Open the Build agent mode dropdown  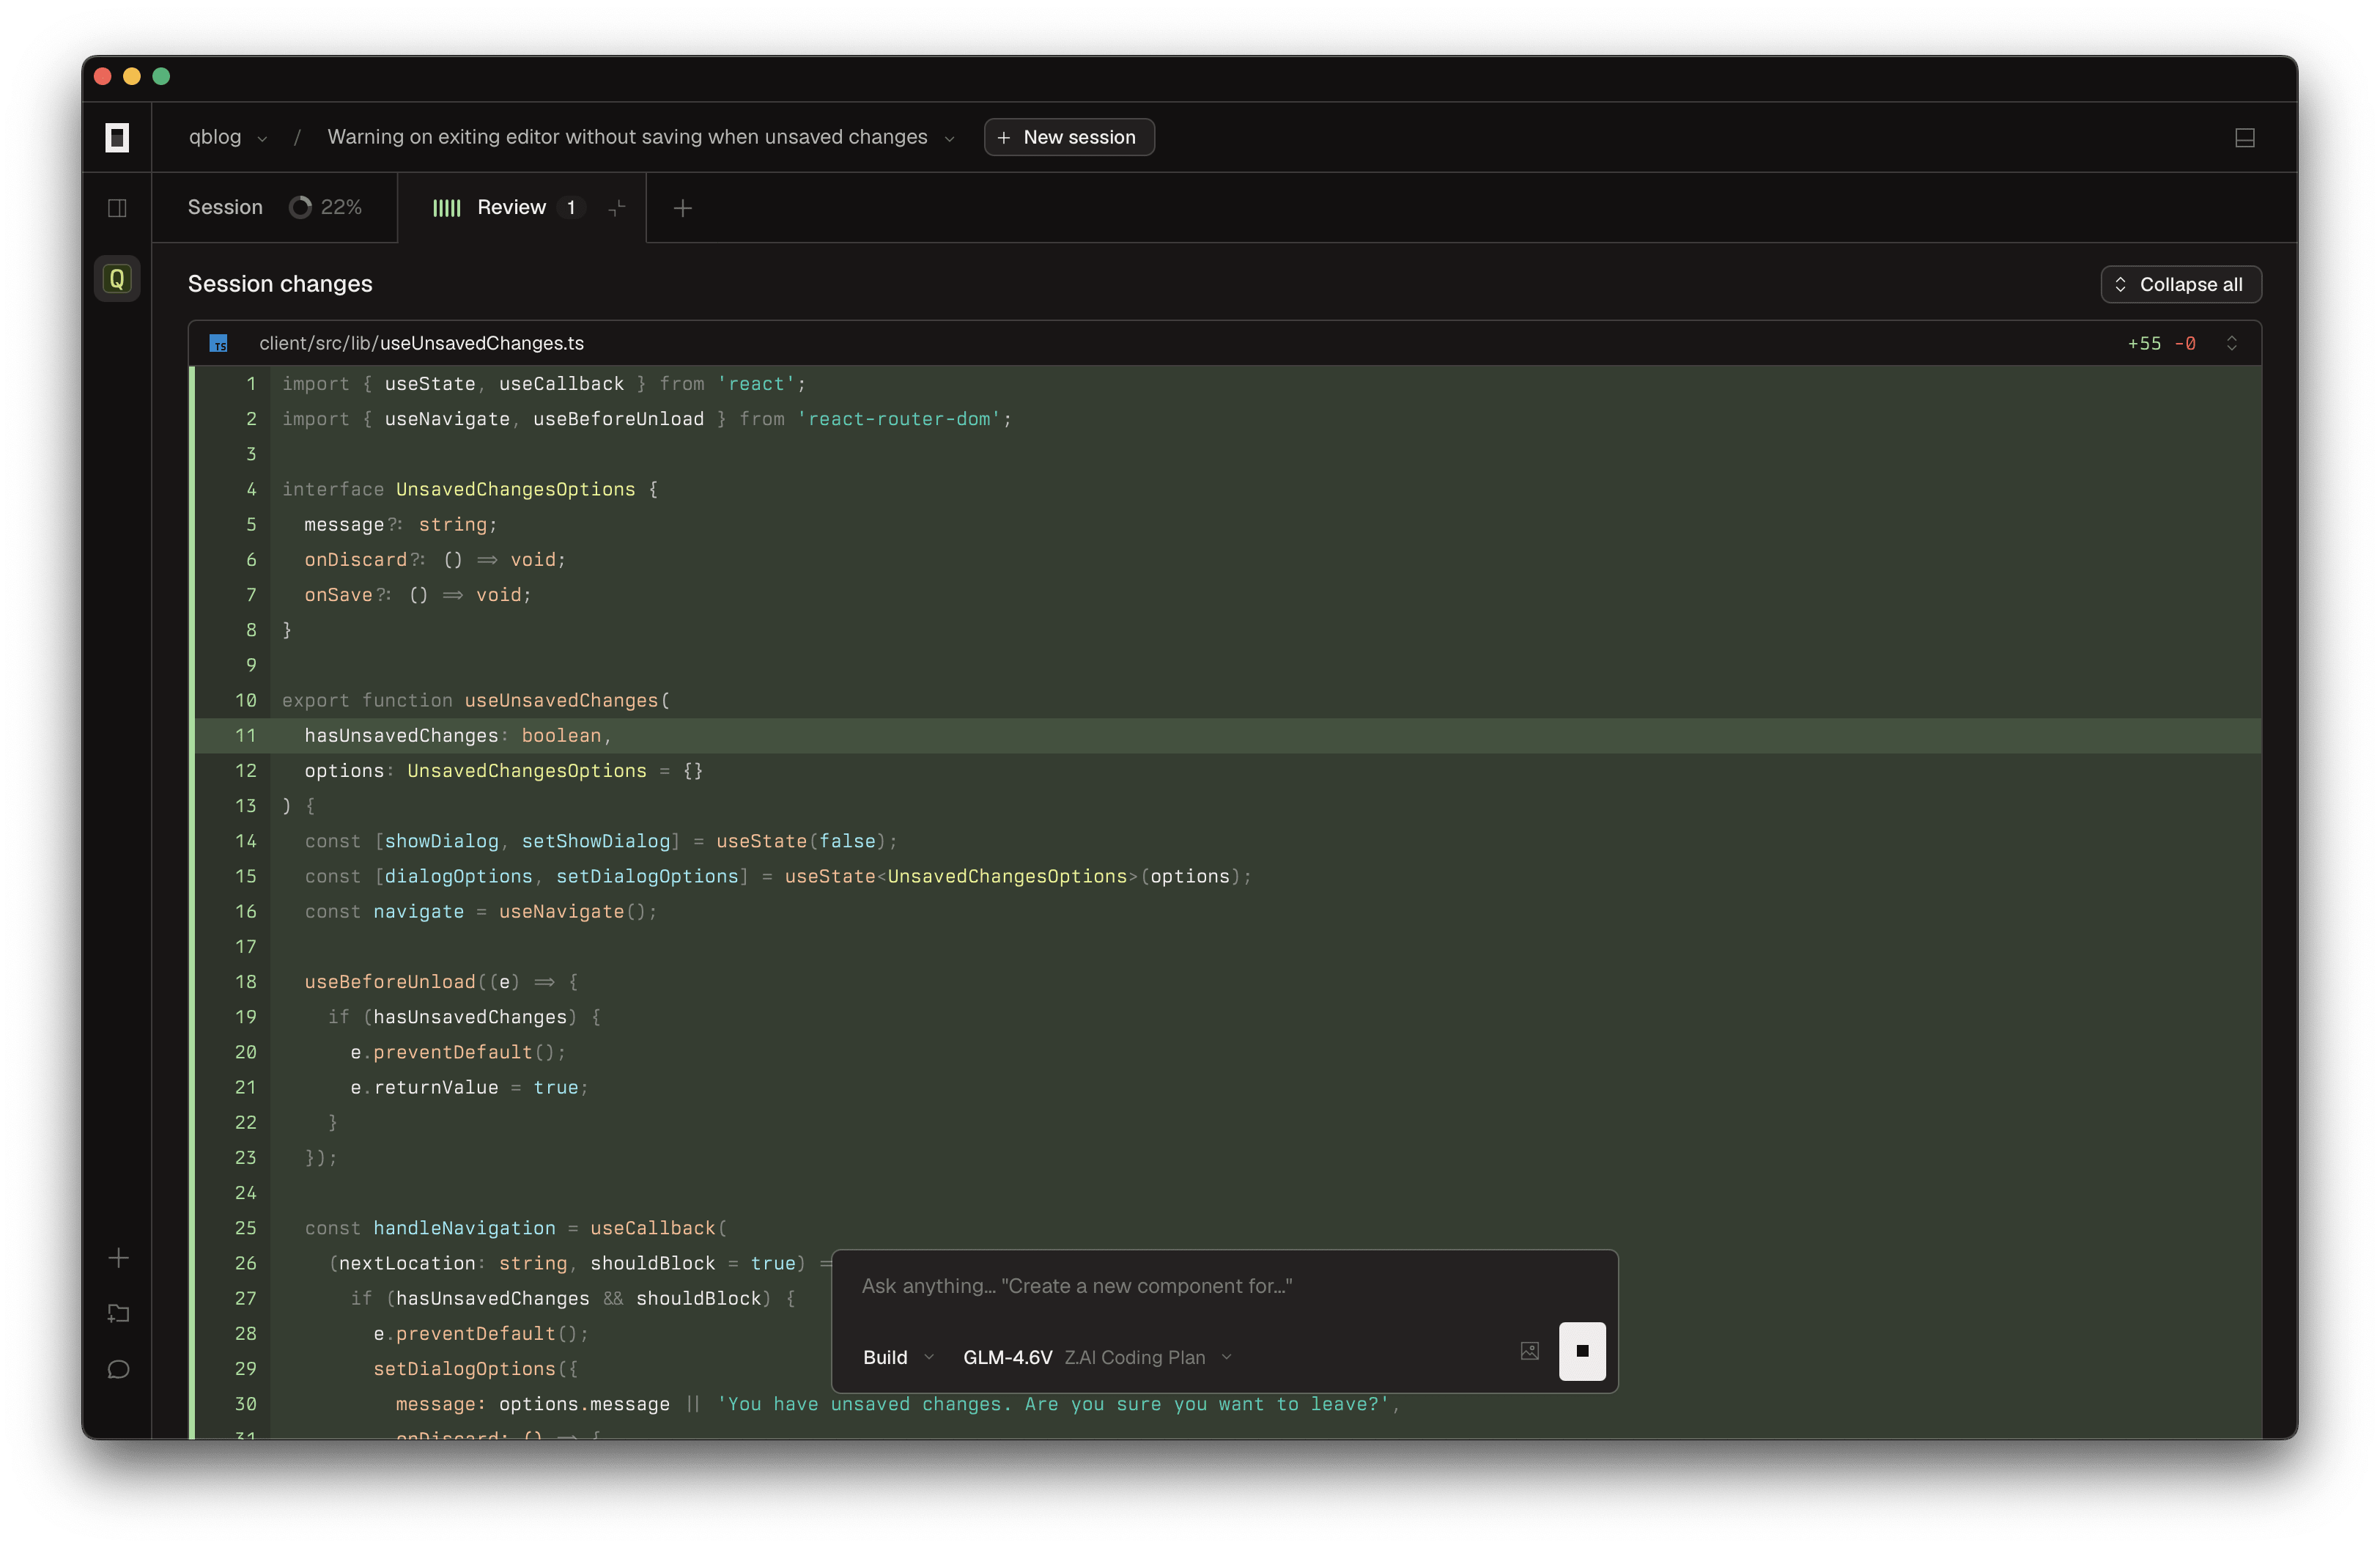point(897,1357)
